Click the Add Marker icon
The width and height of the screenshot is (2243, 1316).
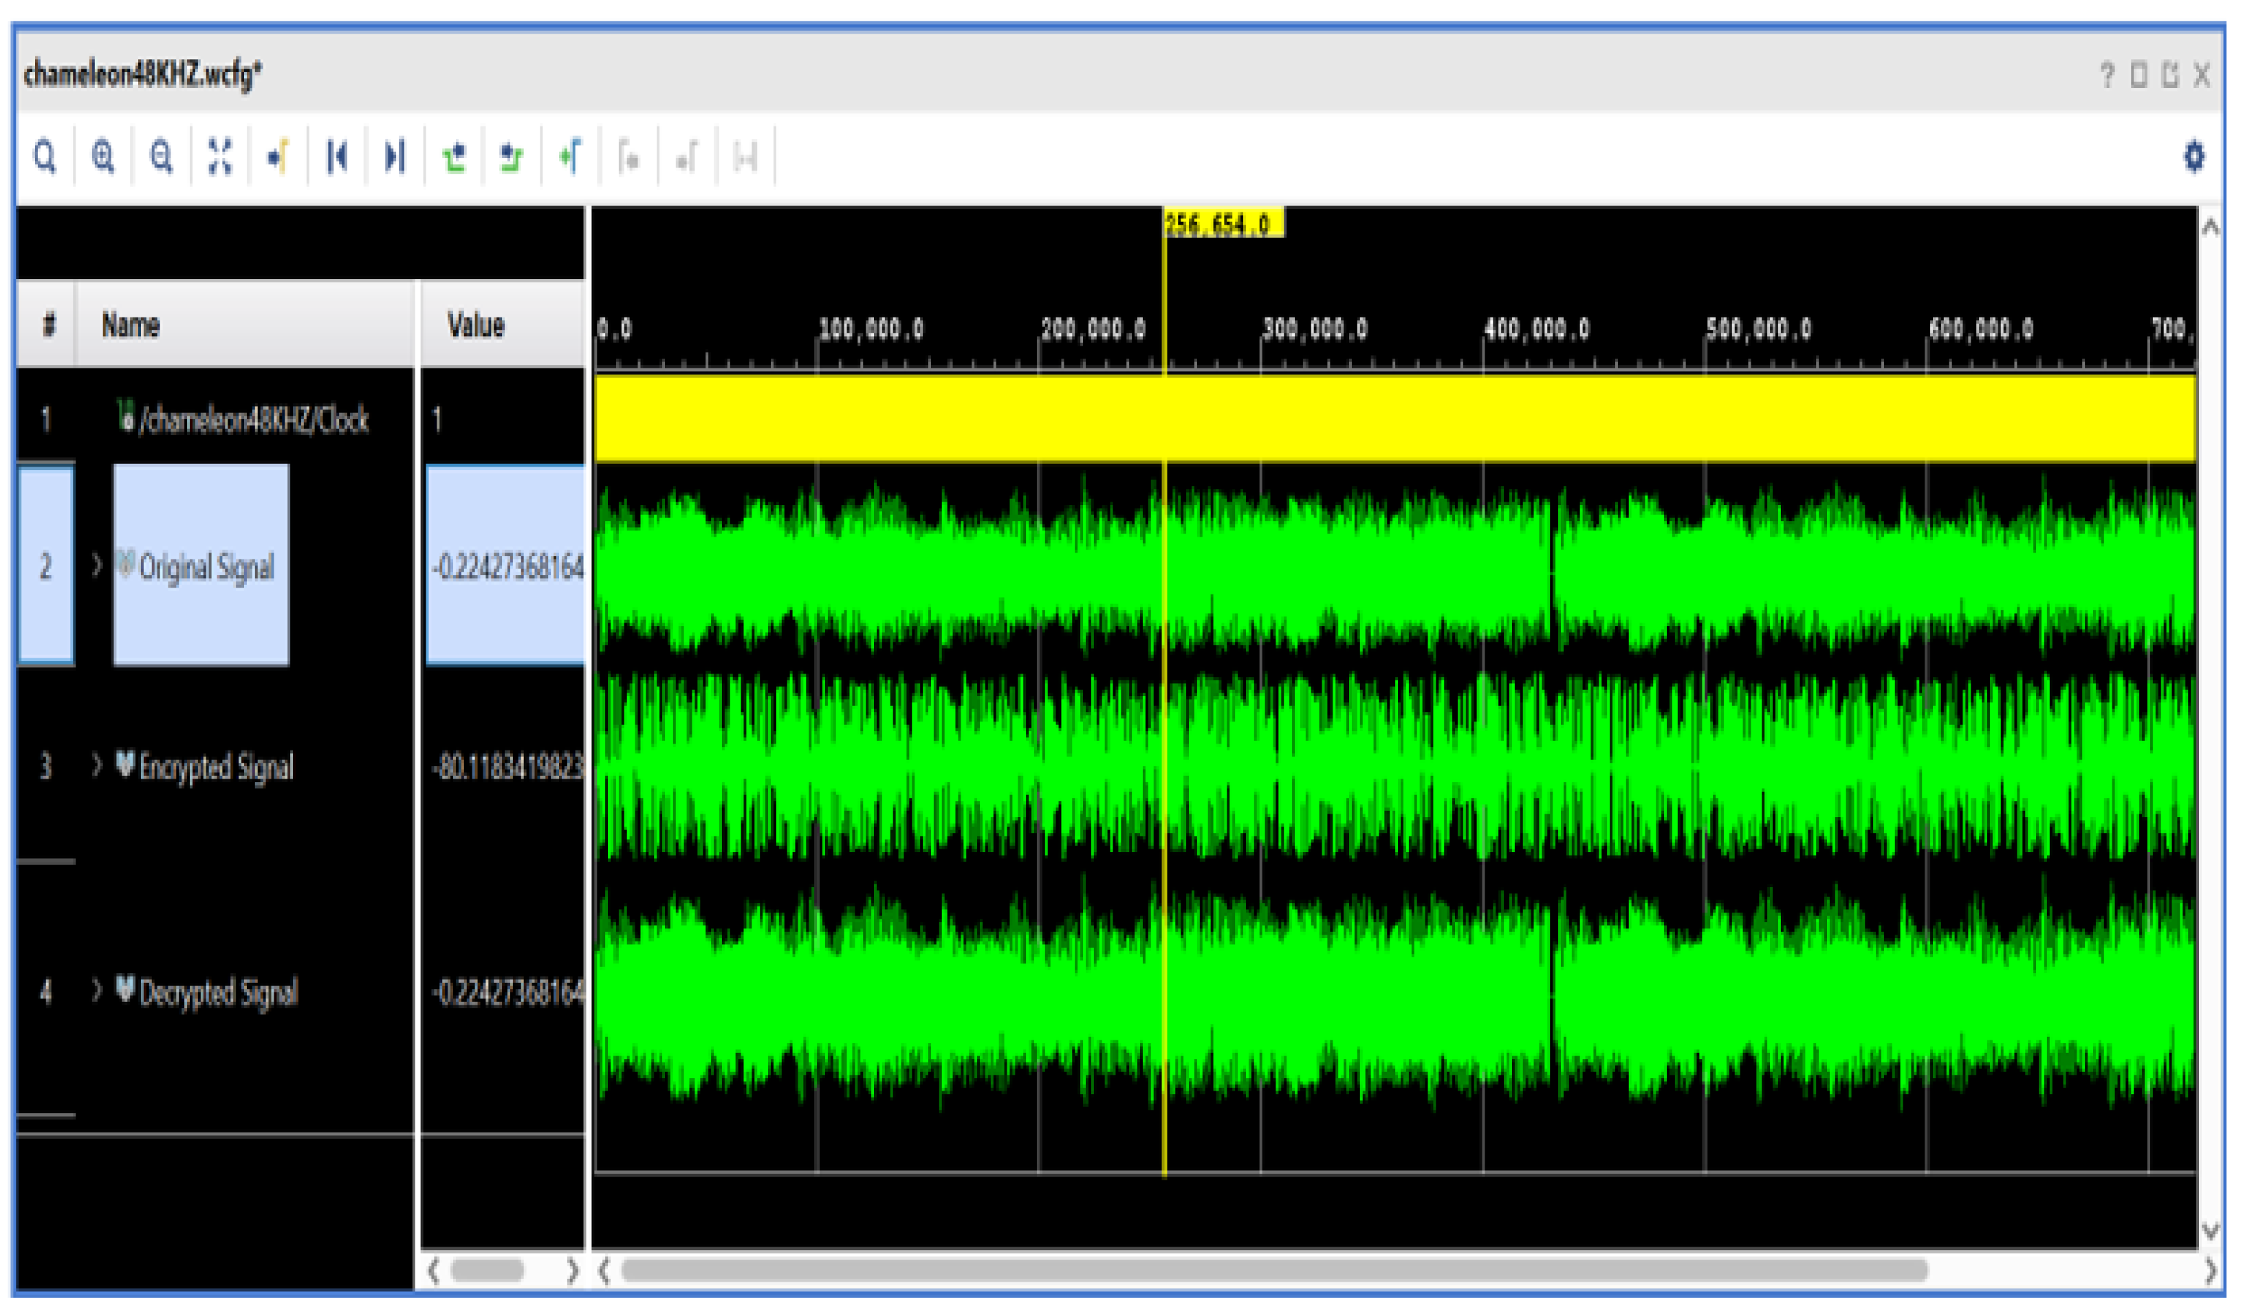coord(571,157)
